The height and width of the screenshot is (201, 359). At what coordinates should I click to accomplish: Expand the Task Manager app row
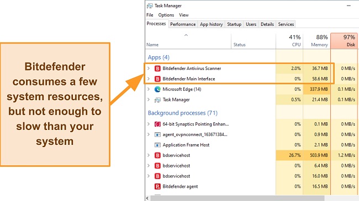(149, 100)
